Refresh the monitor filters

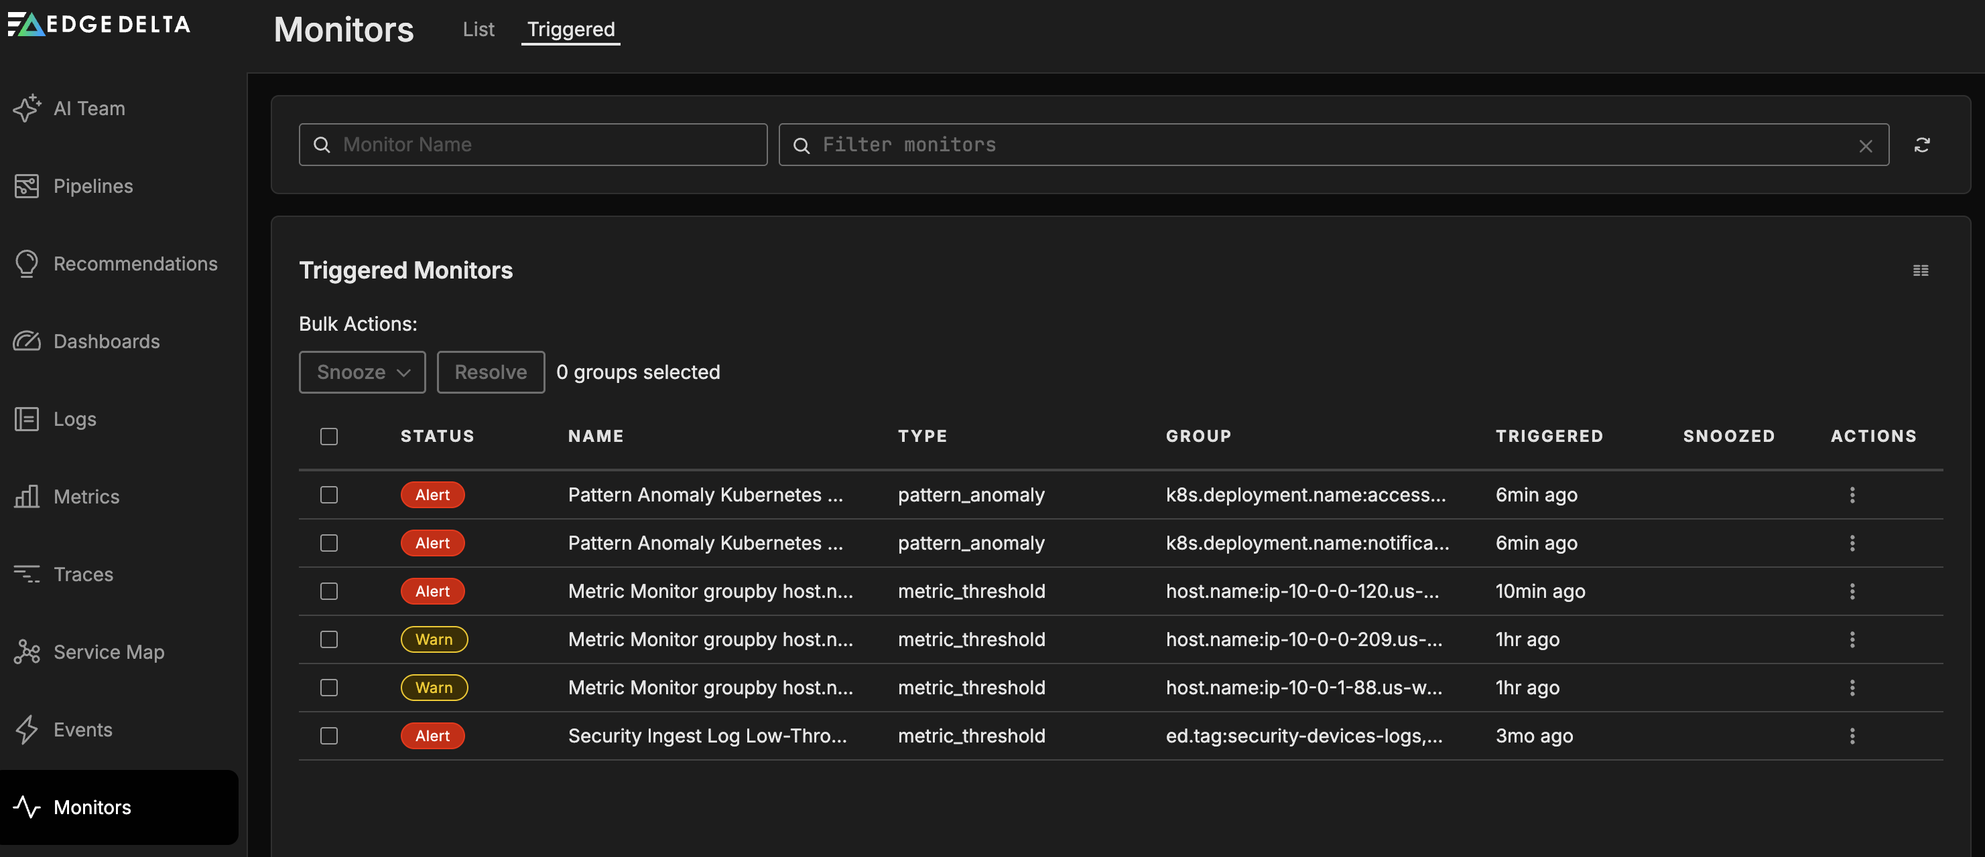point(1923,145)
